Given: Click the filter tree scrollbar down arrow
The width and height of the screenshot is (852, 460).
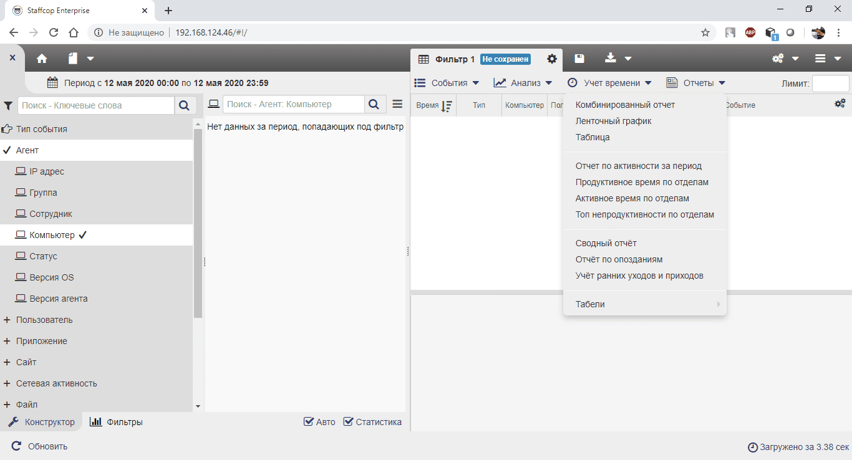Looking at the screenshot, I should pyautogui.click(x=198, y=406).
